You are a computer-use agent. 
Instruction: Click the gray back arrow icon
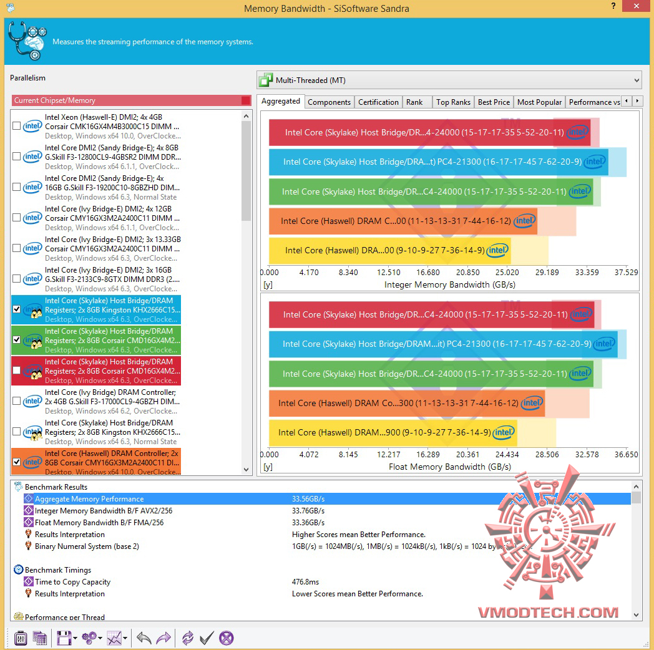[144, 638]
